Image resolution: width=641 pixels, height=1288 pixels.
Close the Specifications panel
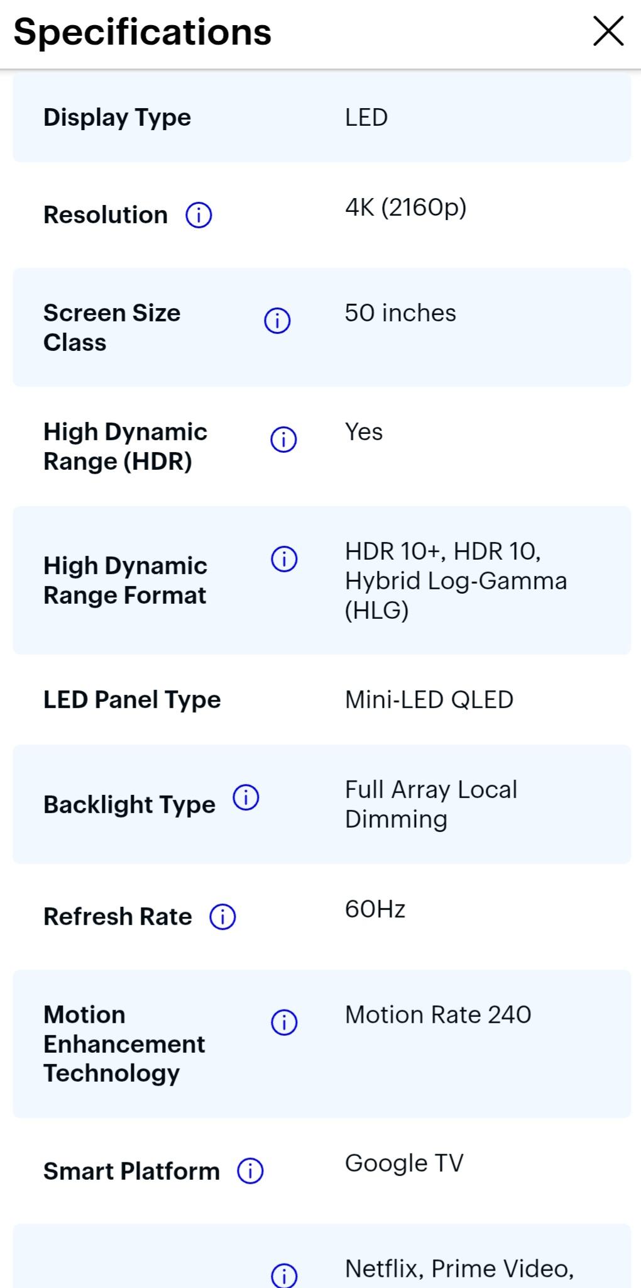click(608, 31)
